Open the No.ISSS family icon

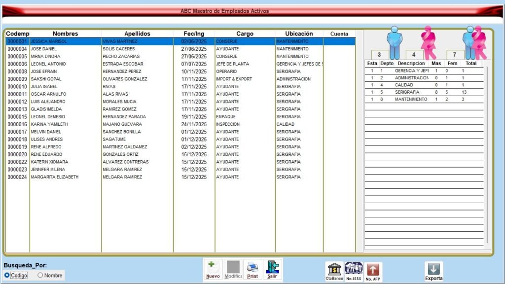point(354,269)
